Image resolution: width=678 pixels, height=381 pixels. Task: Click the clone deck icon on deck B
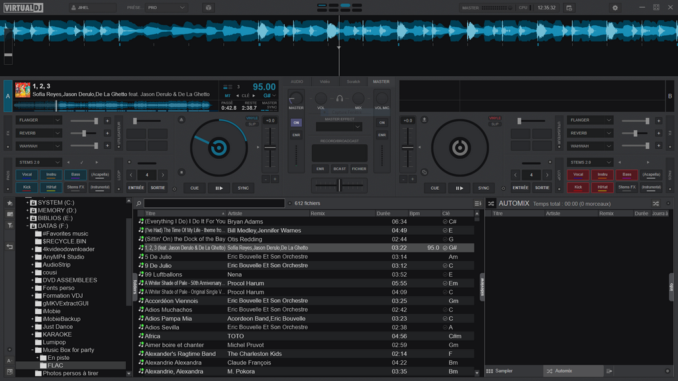pos(424,173)
